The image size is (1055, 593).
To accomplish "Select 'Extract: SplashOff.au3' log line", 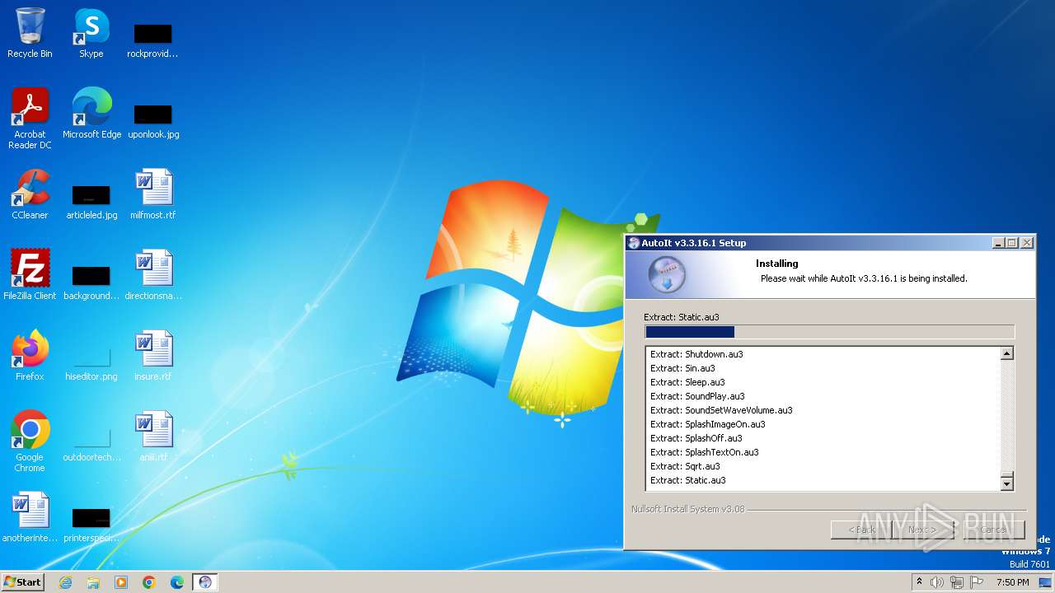I will (696, 438).
